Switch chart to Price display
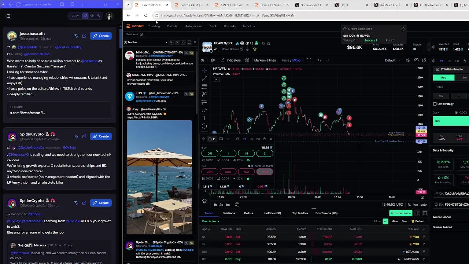 point(285,60)
